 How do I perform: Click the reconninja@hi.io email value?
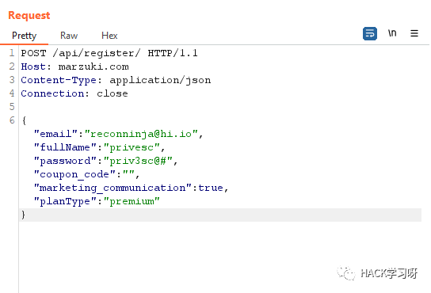point(141,134)
